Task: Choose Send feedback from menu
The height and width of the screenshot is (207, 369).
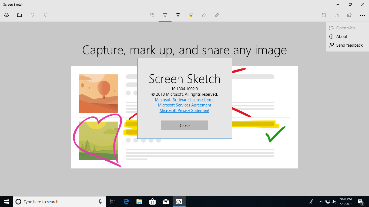Action: pos(347,45)
